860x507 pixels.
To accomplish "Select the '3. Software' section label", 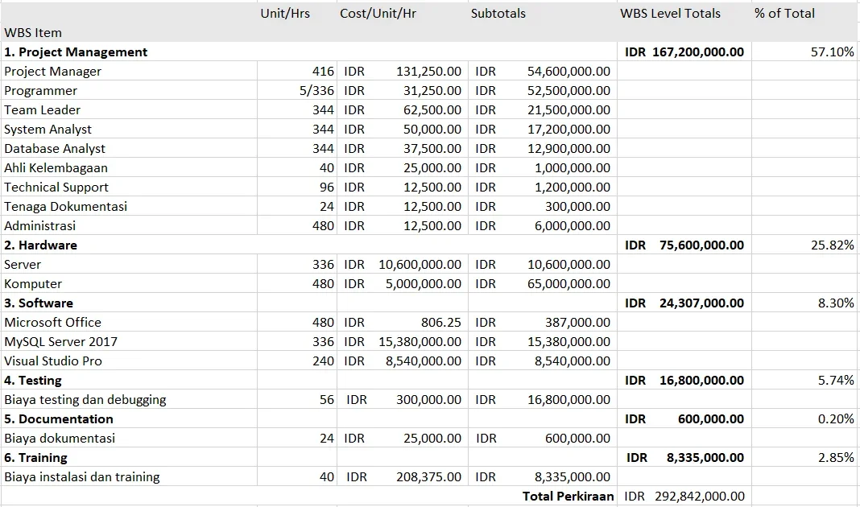I will point(39,303).
